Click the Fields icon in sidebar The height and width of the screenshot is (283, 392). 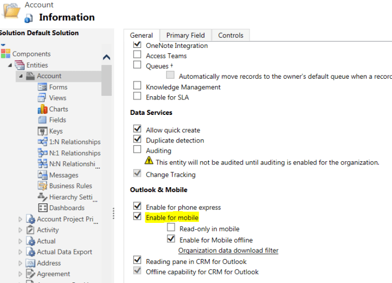tap(43, 120)
